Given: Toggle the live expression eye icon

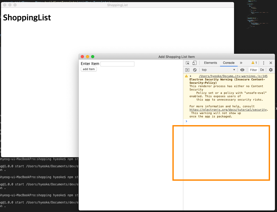Looking at the screenshot, I should [x=242, y=70].
